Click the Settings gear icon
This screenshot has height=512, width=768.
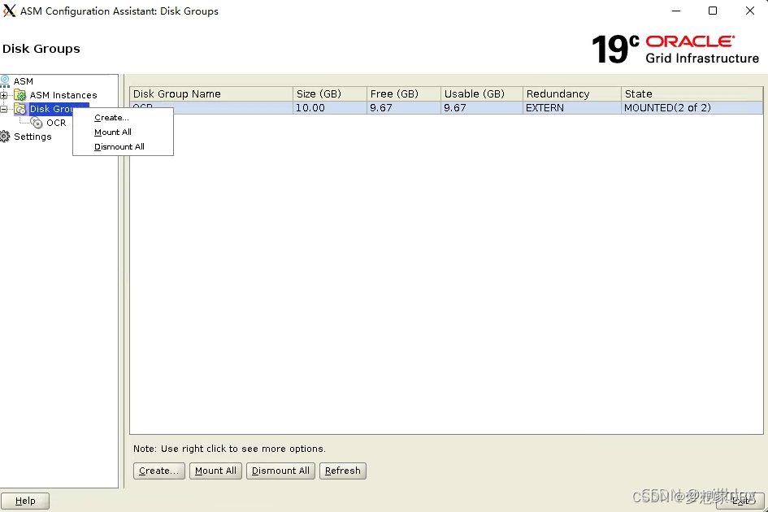(x=5, y=137)
